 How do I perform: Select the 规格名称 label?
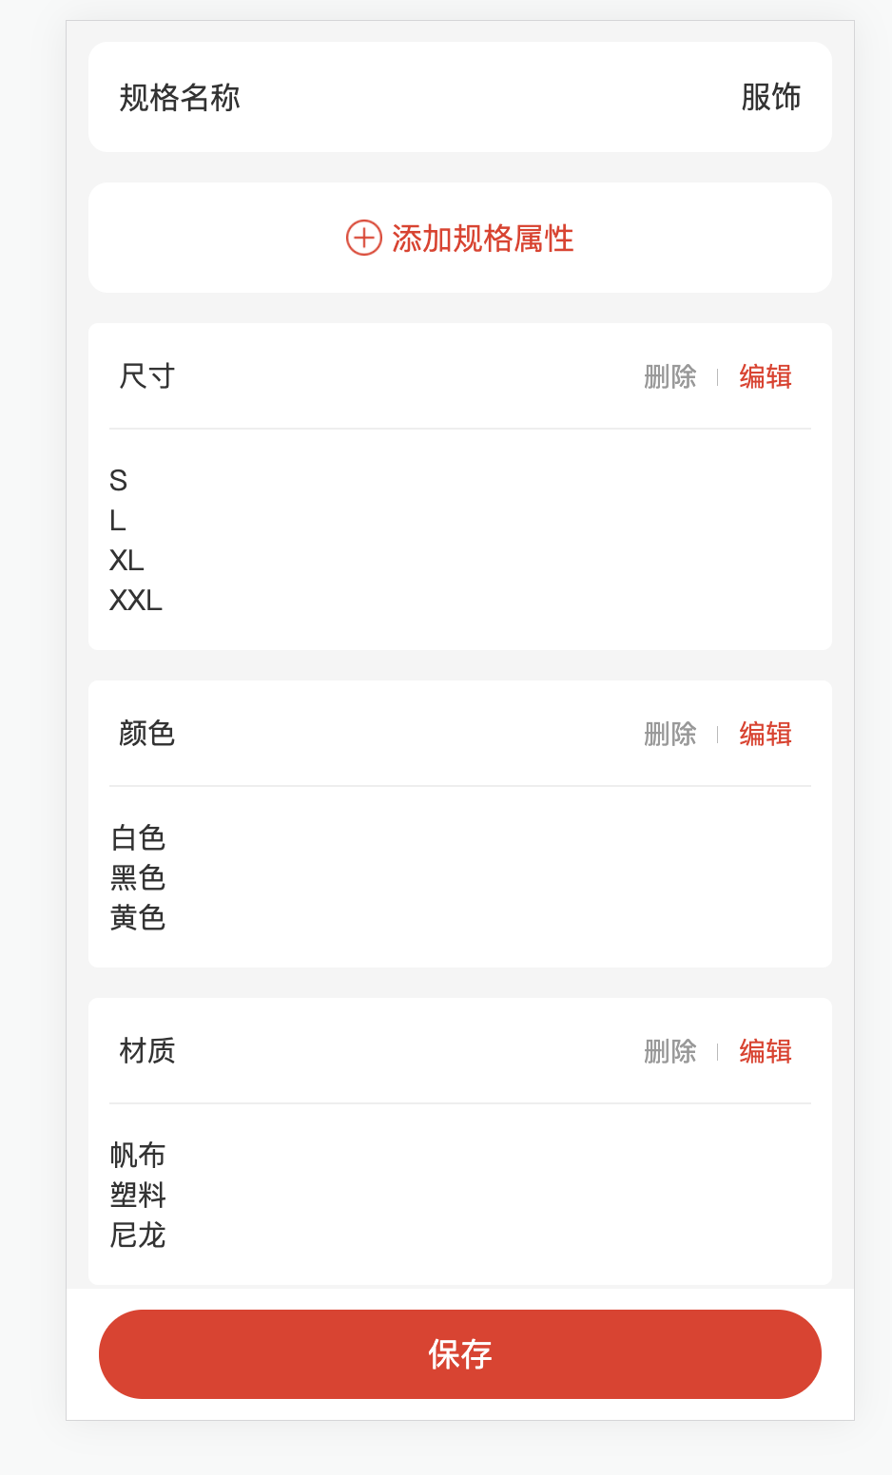[x=180, y=97]
